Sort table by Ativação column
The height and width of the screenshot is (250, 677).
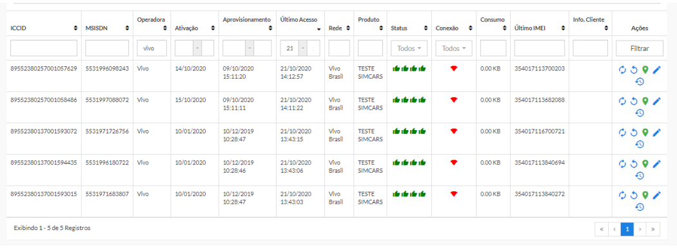coord(212,28)
